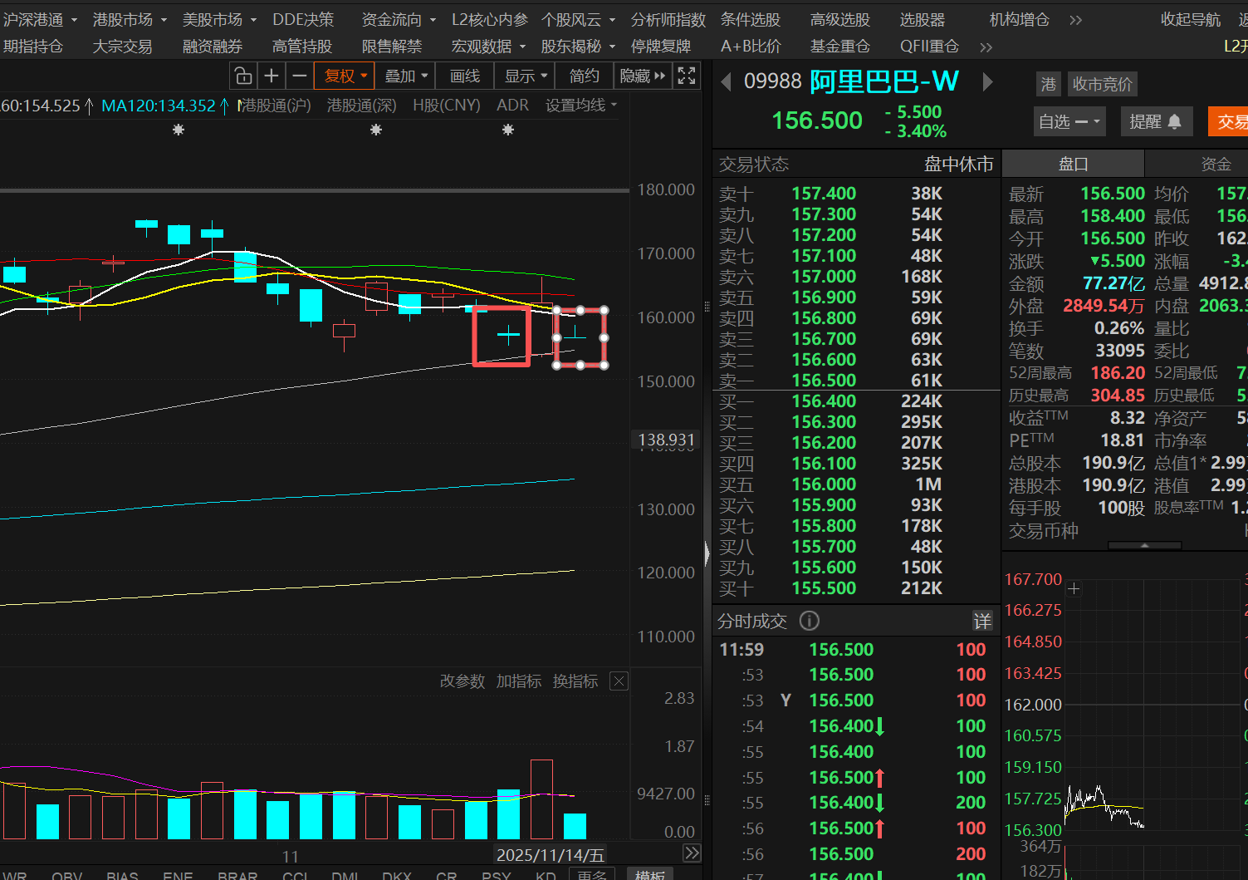Toggle 简约 simple mode
The image size is (1248, 880).
[x=585, y=76]
